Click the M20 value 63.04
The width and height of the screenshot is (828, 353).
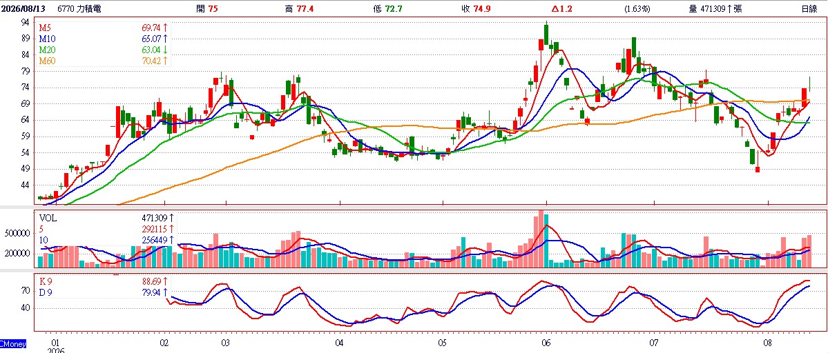151,50
